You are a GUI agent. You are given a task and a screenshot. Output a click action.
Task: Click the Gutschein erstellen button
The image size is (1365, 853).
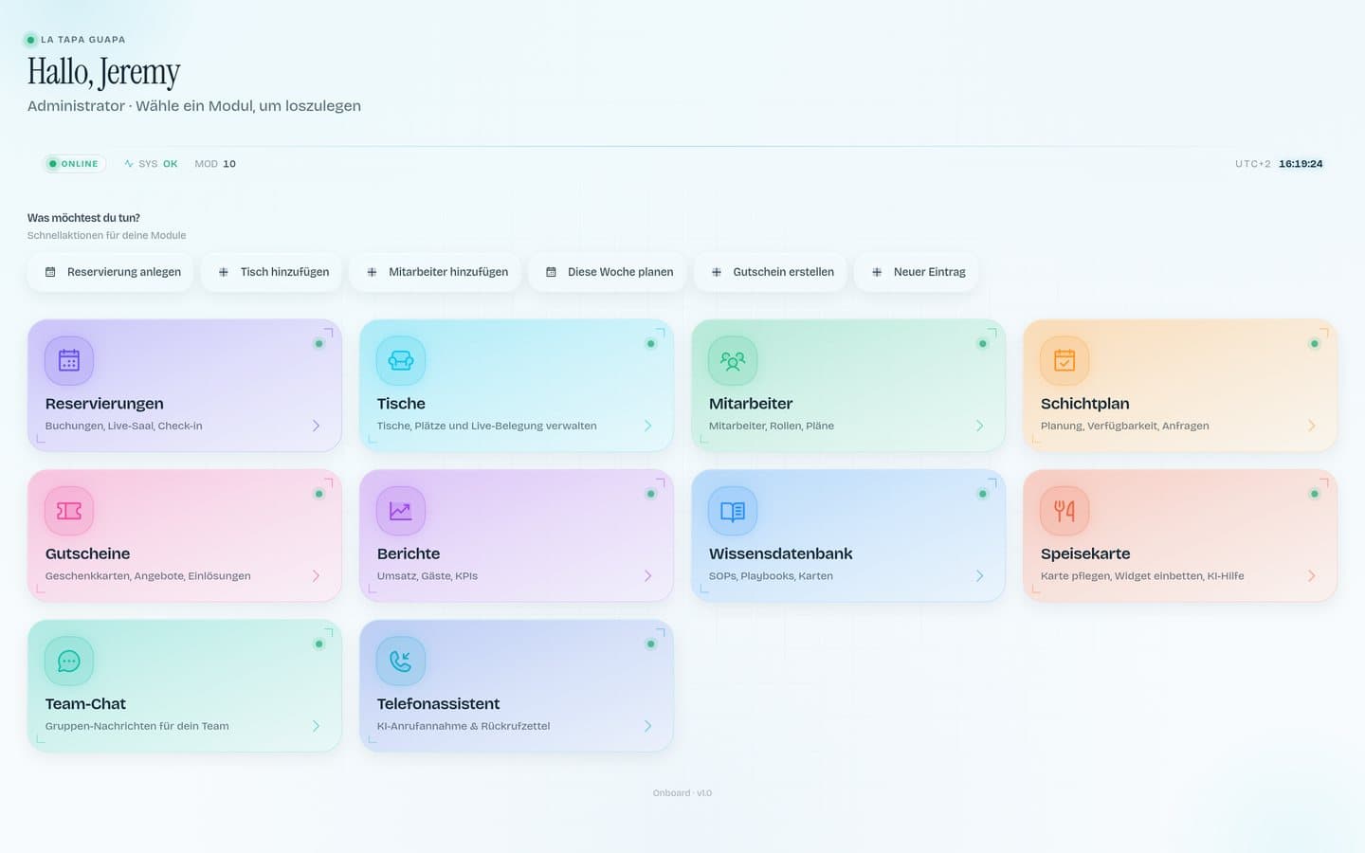click(771, 272)
